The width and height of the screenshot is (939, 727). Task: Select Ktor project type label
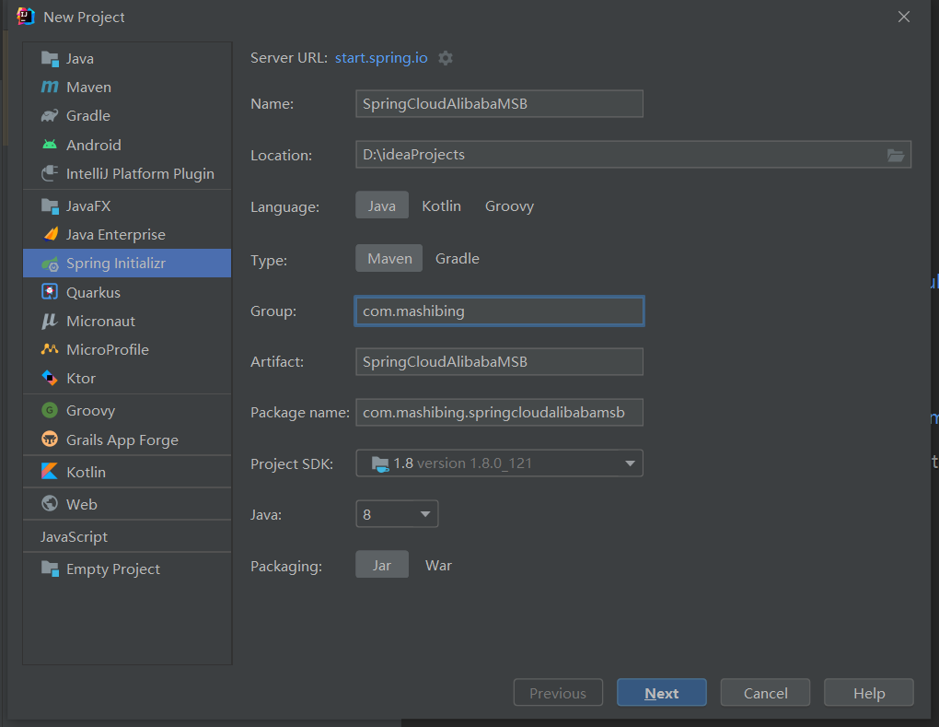tap(81, 378)
